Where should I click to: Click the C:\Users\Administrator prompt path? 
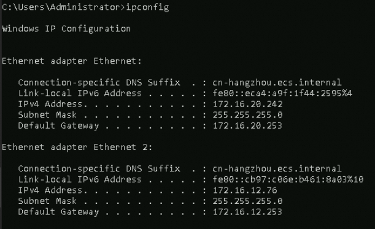tap(61, 7)
